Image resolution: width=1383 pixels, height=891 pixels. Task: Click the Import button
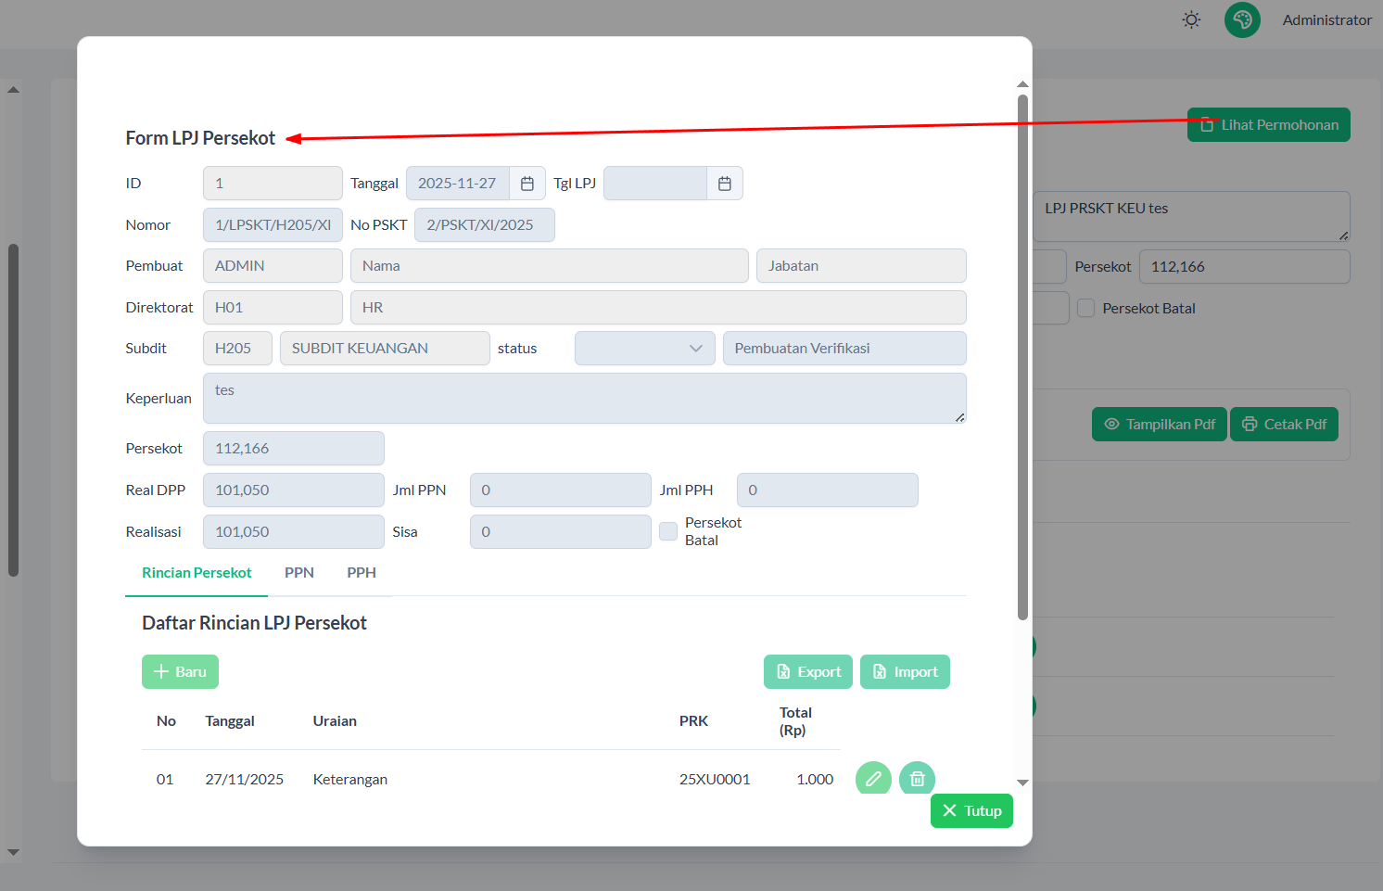point(905,672)
